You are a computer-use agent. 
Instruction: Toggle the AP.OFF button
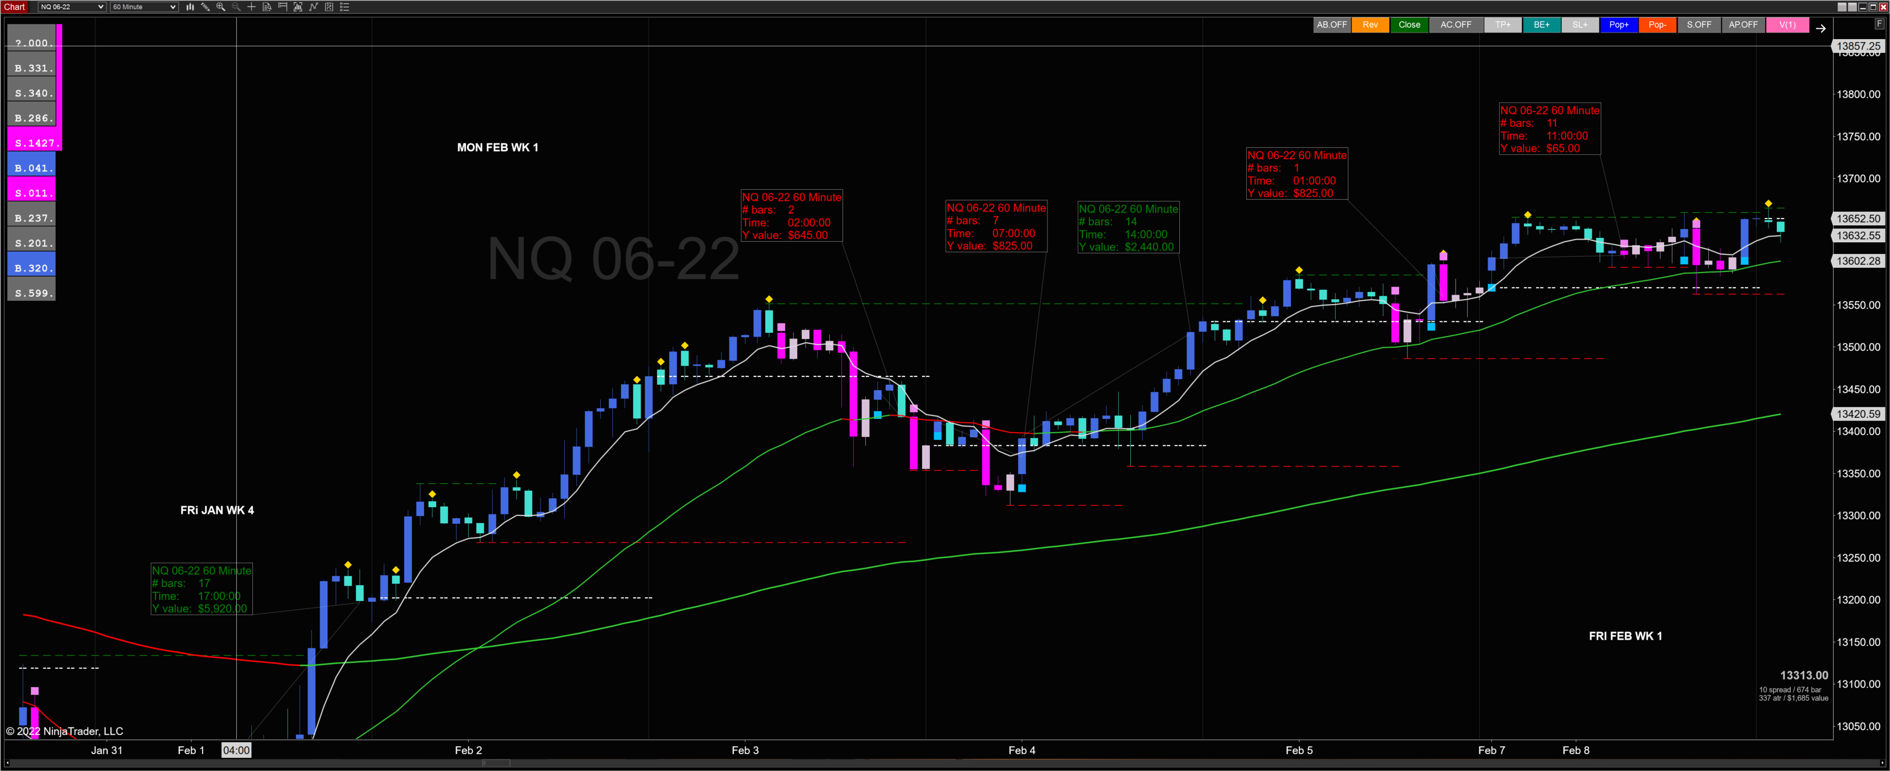(1743, 25)
